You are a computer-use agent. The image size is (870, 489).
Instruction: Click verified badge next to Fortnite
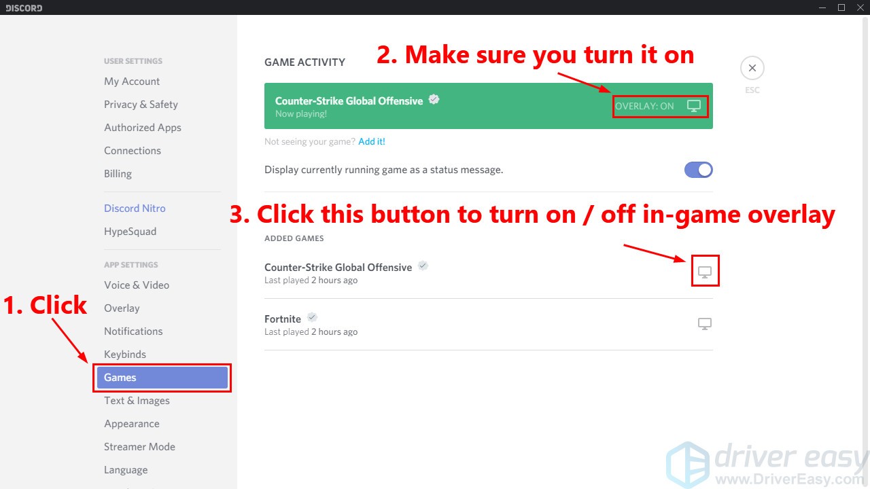(312, 317)
